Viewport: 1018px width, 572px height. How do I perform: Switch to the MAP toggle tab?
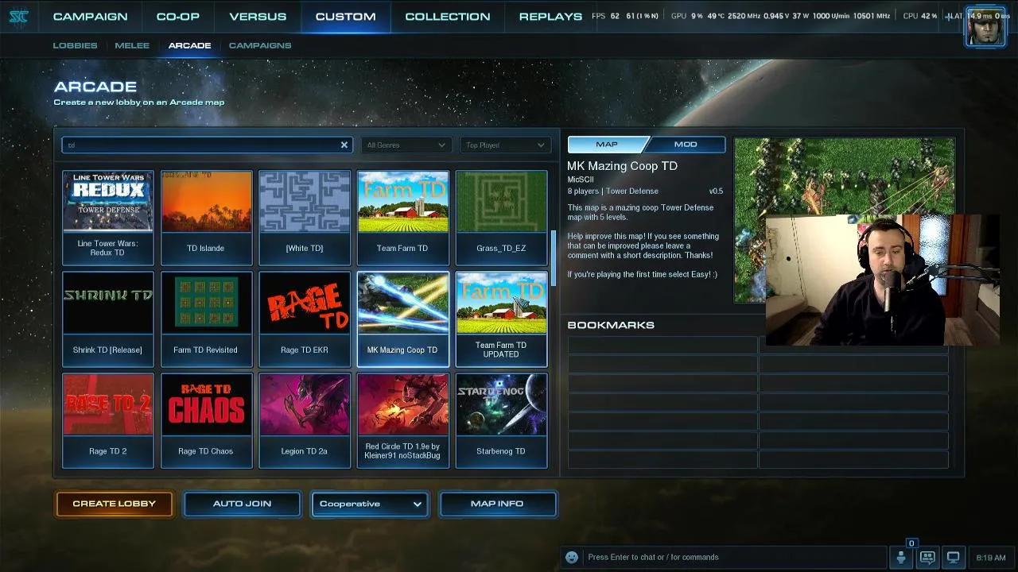point(607,145)
